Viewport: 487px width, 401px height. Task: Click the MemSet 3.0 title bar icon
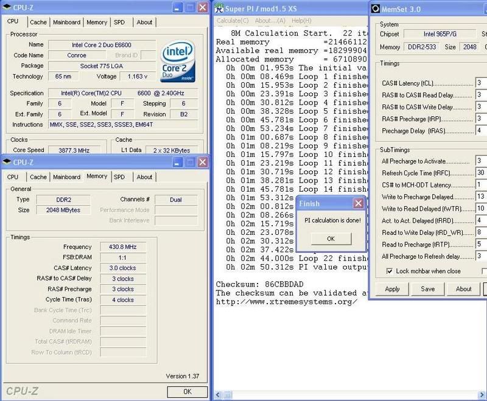(x=376, y=9)
